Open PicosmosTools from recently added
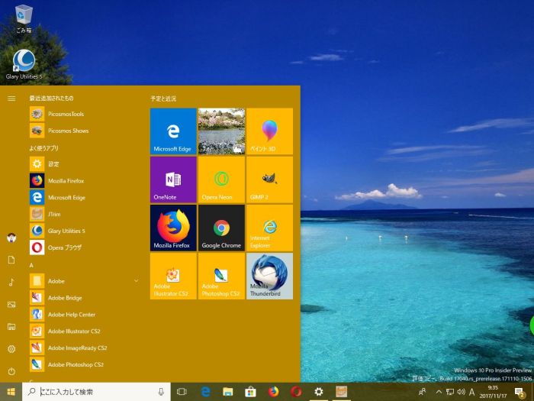Image resolution: width=534 pixels, height=401 pixels. (66, 114)
